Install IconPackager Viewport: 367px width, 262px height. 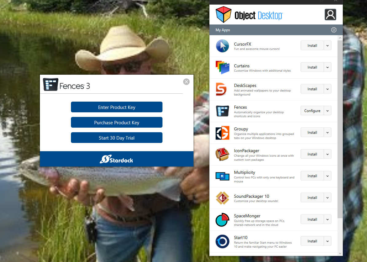[312, 154]
